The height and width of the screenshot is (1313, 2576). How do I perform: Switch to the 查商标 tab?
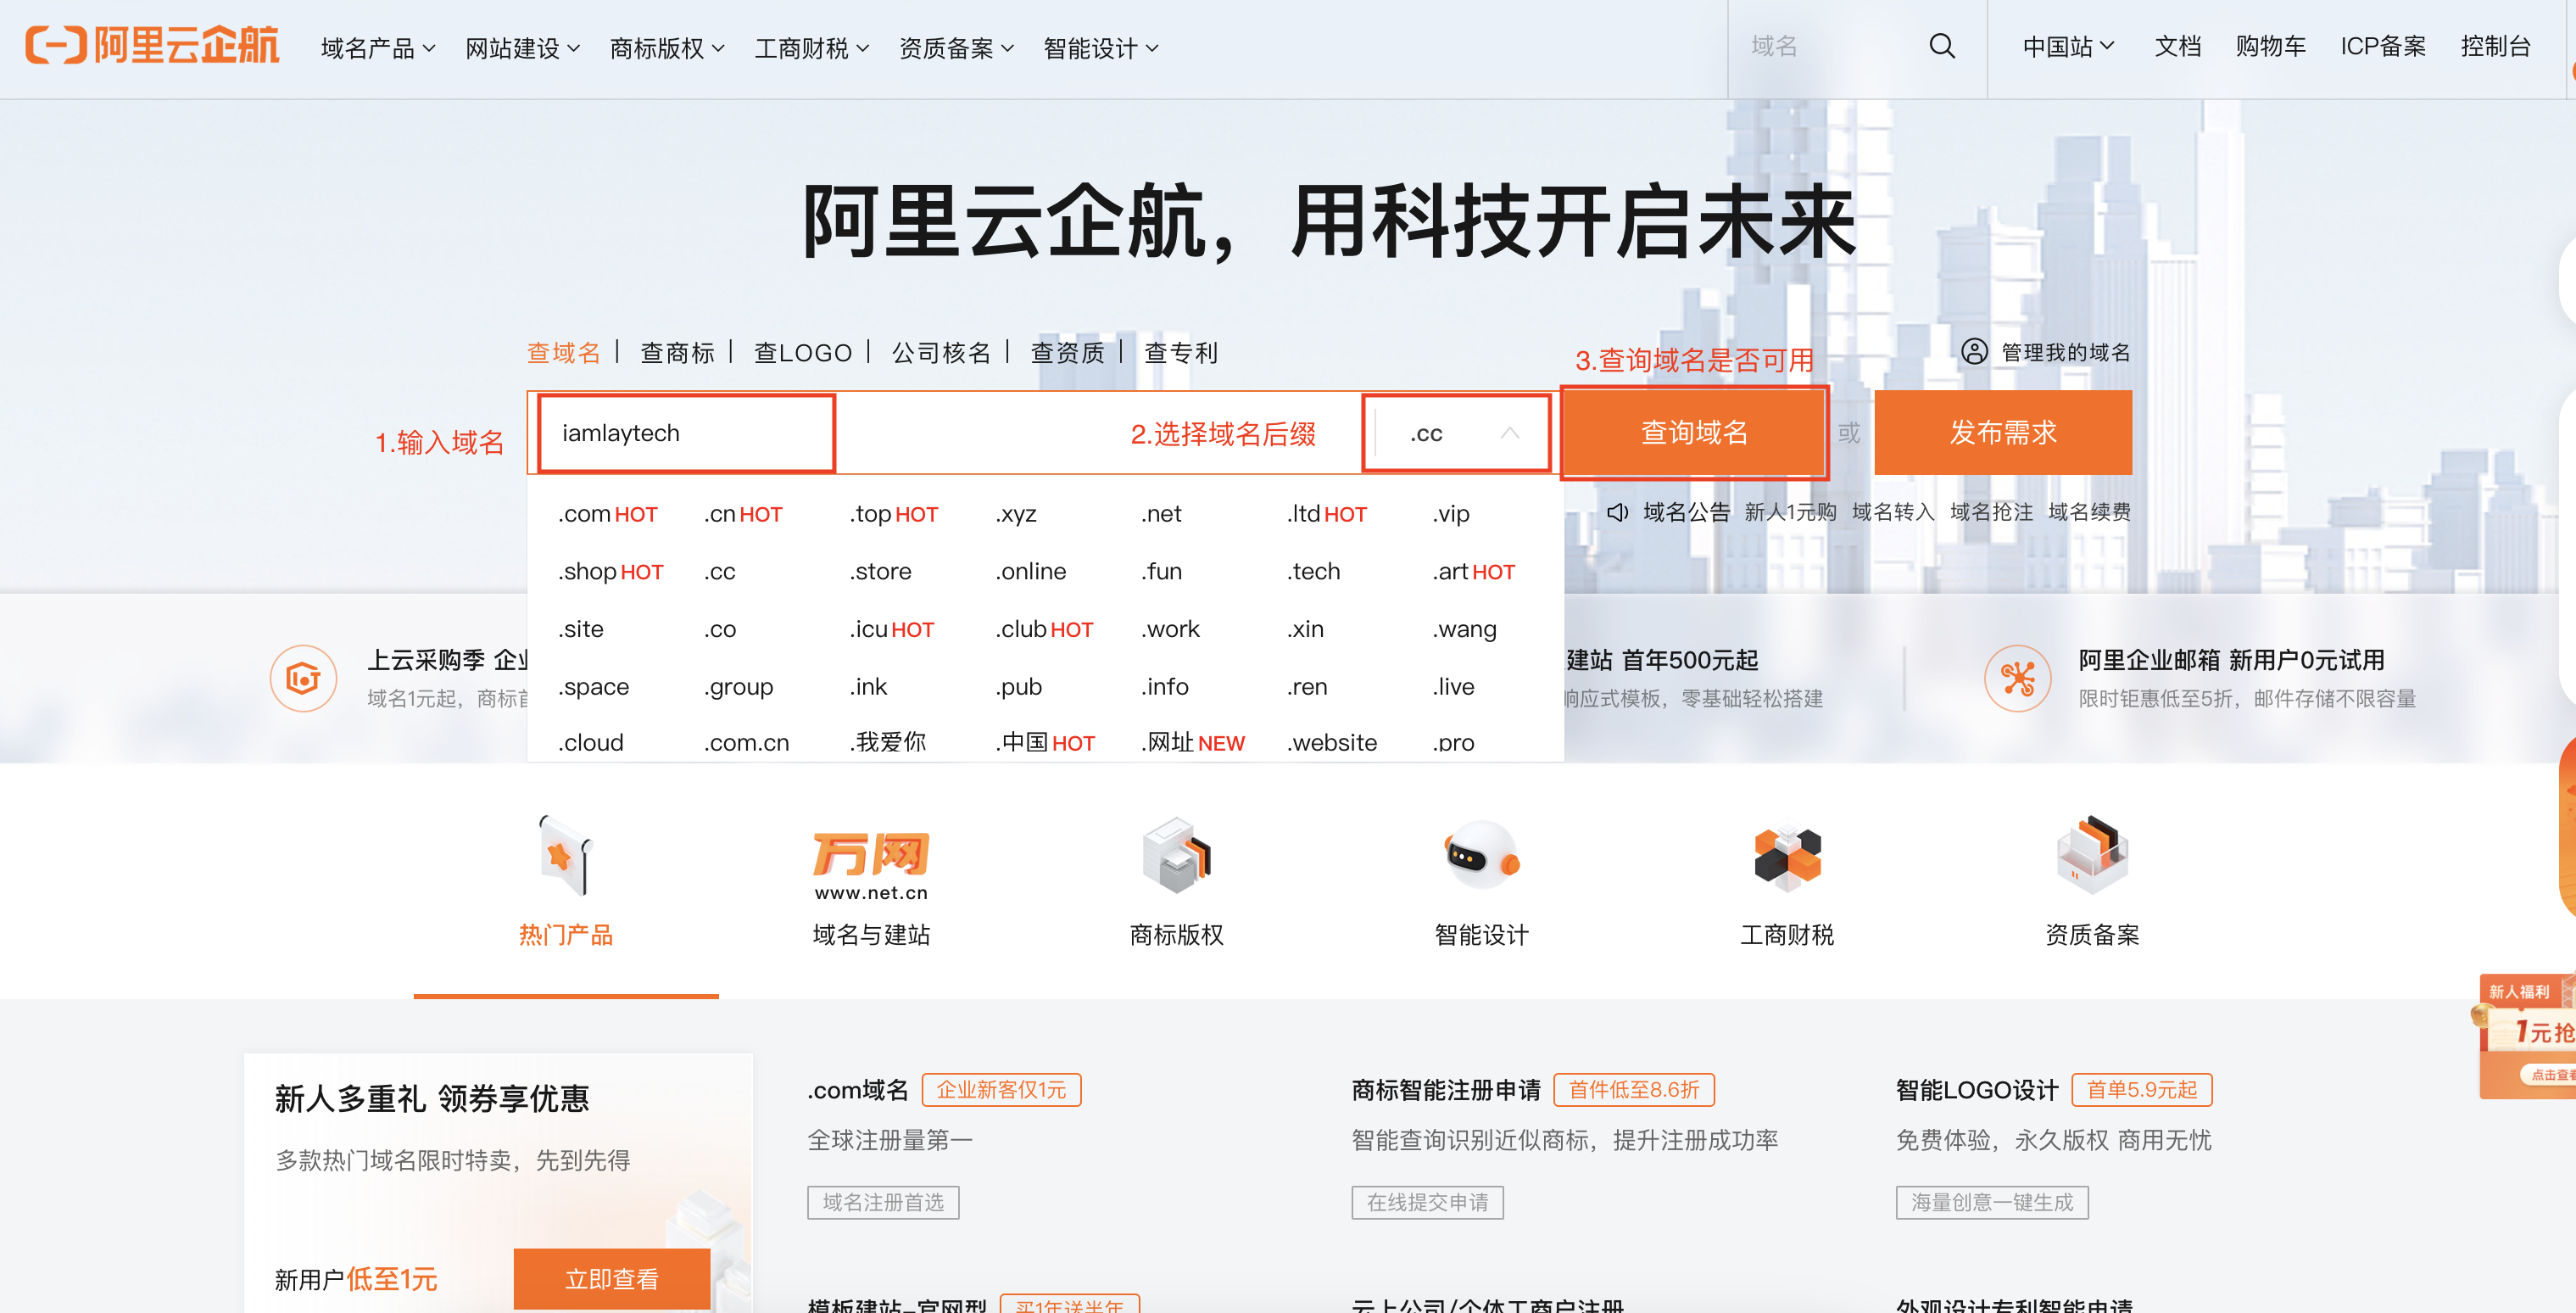coord(677,352)
